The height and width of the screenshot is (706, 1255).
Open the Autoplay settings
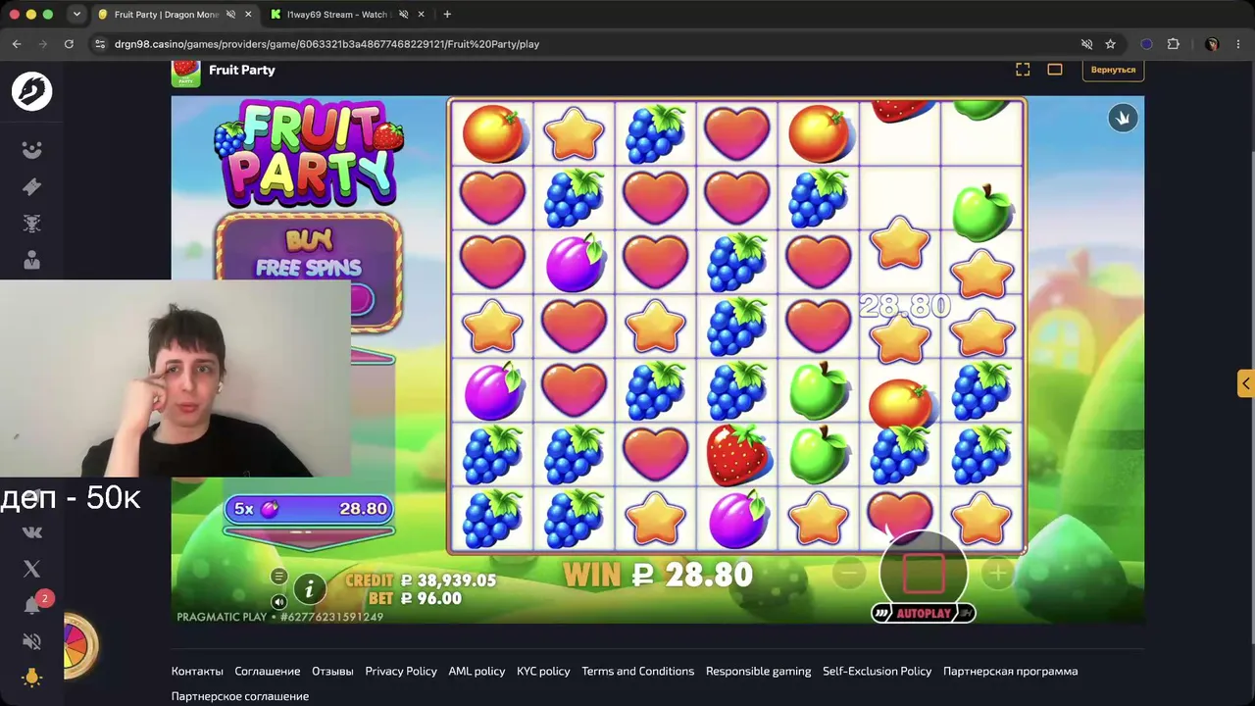(x=923, y=614)
